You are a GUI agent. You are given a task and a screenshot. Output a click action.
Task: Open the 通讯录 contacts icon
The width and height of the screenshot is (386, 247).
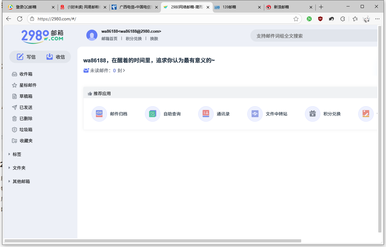(x=206, y=114)
